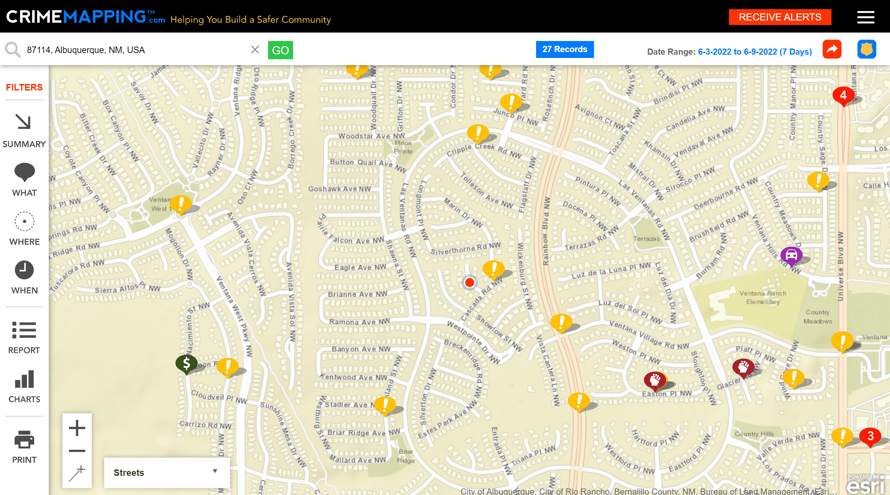Click yellow alert marker at Ventana West park
This screenshot has width=890, height=495.
click(181, 204)
